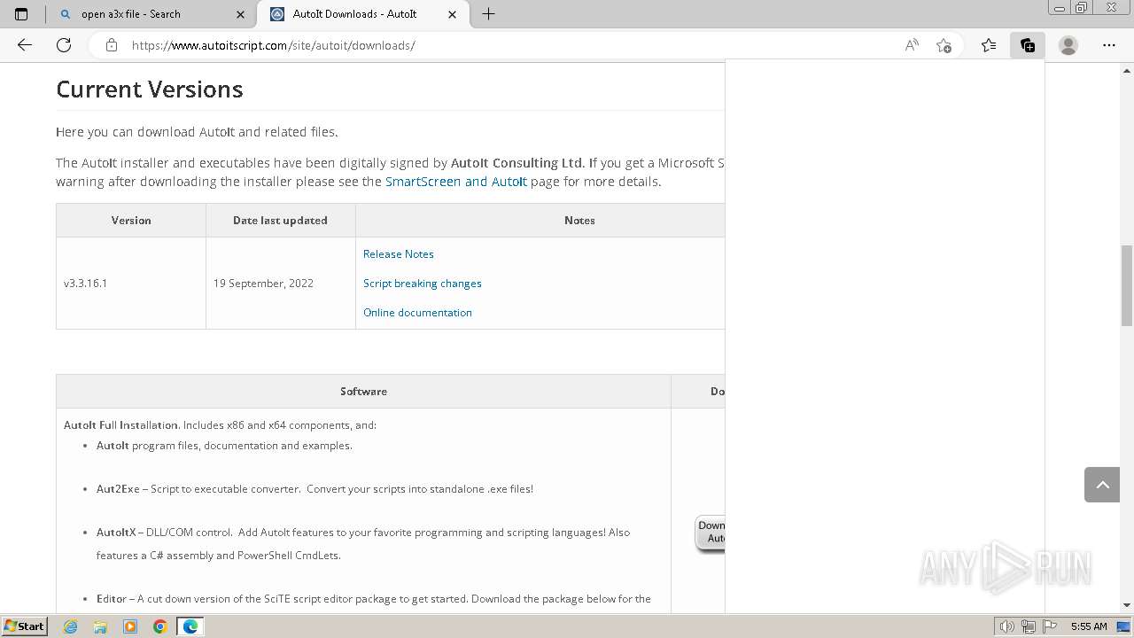1134x638 pixels.
Task: Open the network status tray icon
Action: [x=1029, y=626]
